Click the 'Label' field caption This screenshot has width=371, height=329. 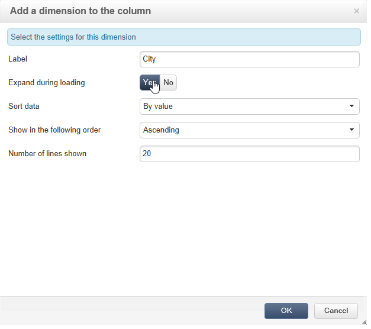[18, 59]
